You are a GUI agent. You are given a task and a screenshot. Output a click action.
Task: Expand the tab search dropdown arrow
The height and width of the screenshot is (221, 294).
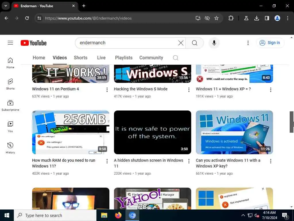click(x=6, y=6)
